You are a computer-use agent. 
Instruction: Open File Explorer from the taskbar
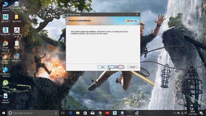[x=78, y=113]
